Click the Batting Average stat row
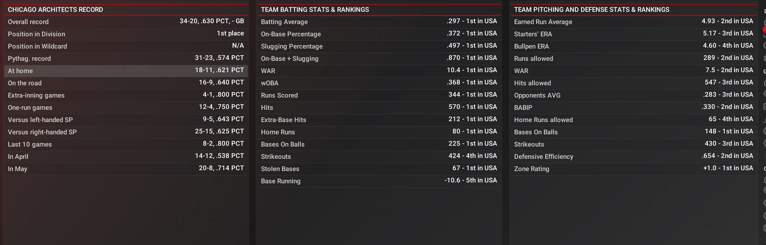766x245 pixels. [x=379, y=22]
